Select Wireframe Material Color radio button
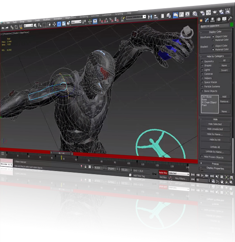This screenshot has height=242, width=235. pyautogui.click(x=213, y=40)
